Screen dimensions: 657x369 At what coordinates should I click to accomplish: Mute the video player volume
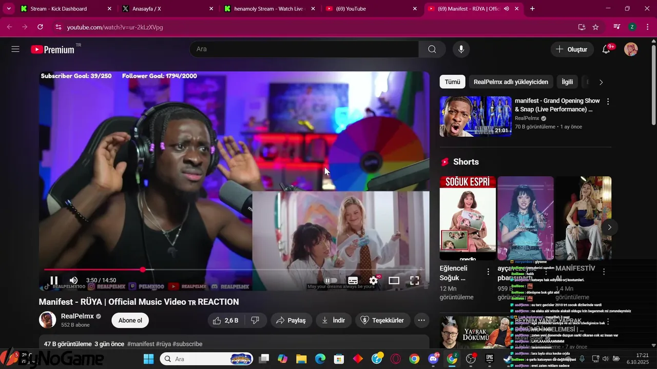point(74,280)
